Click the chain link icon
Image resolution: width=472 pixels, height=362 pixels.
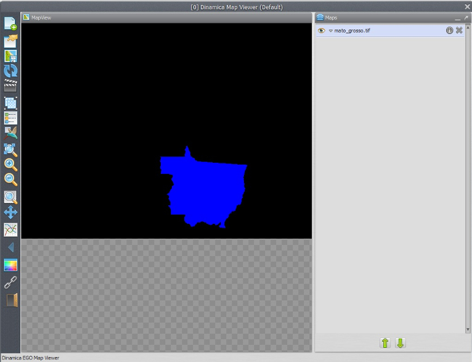[10, 282]
